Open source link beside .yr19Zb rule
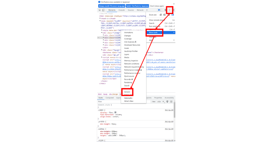Image resolution: width=272 pixels, height=142 pixels. point(169,122)
